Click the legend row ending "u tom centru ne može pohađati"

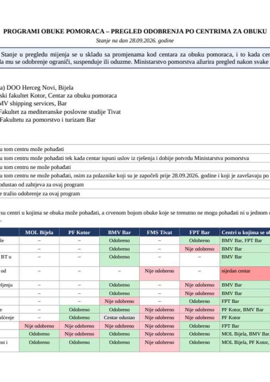point(135,167)
